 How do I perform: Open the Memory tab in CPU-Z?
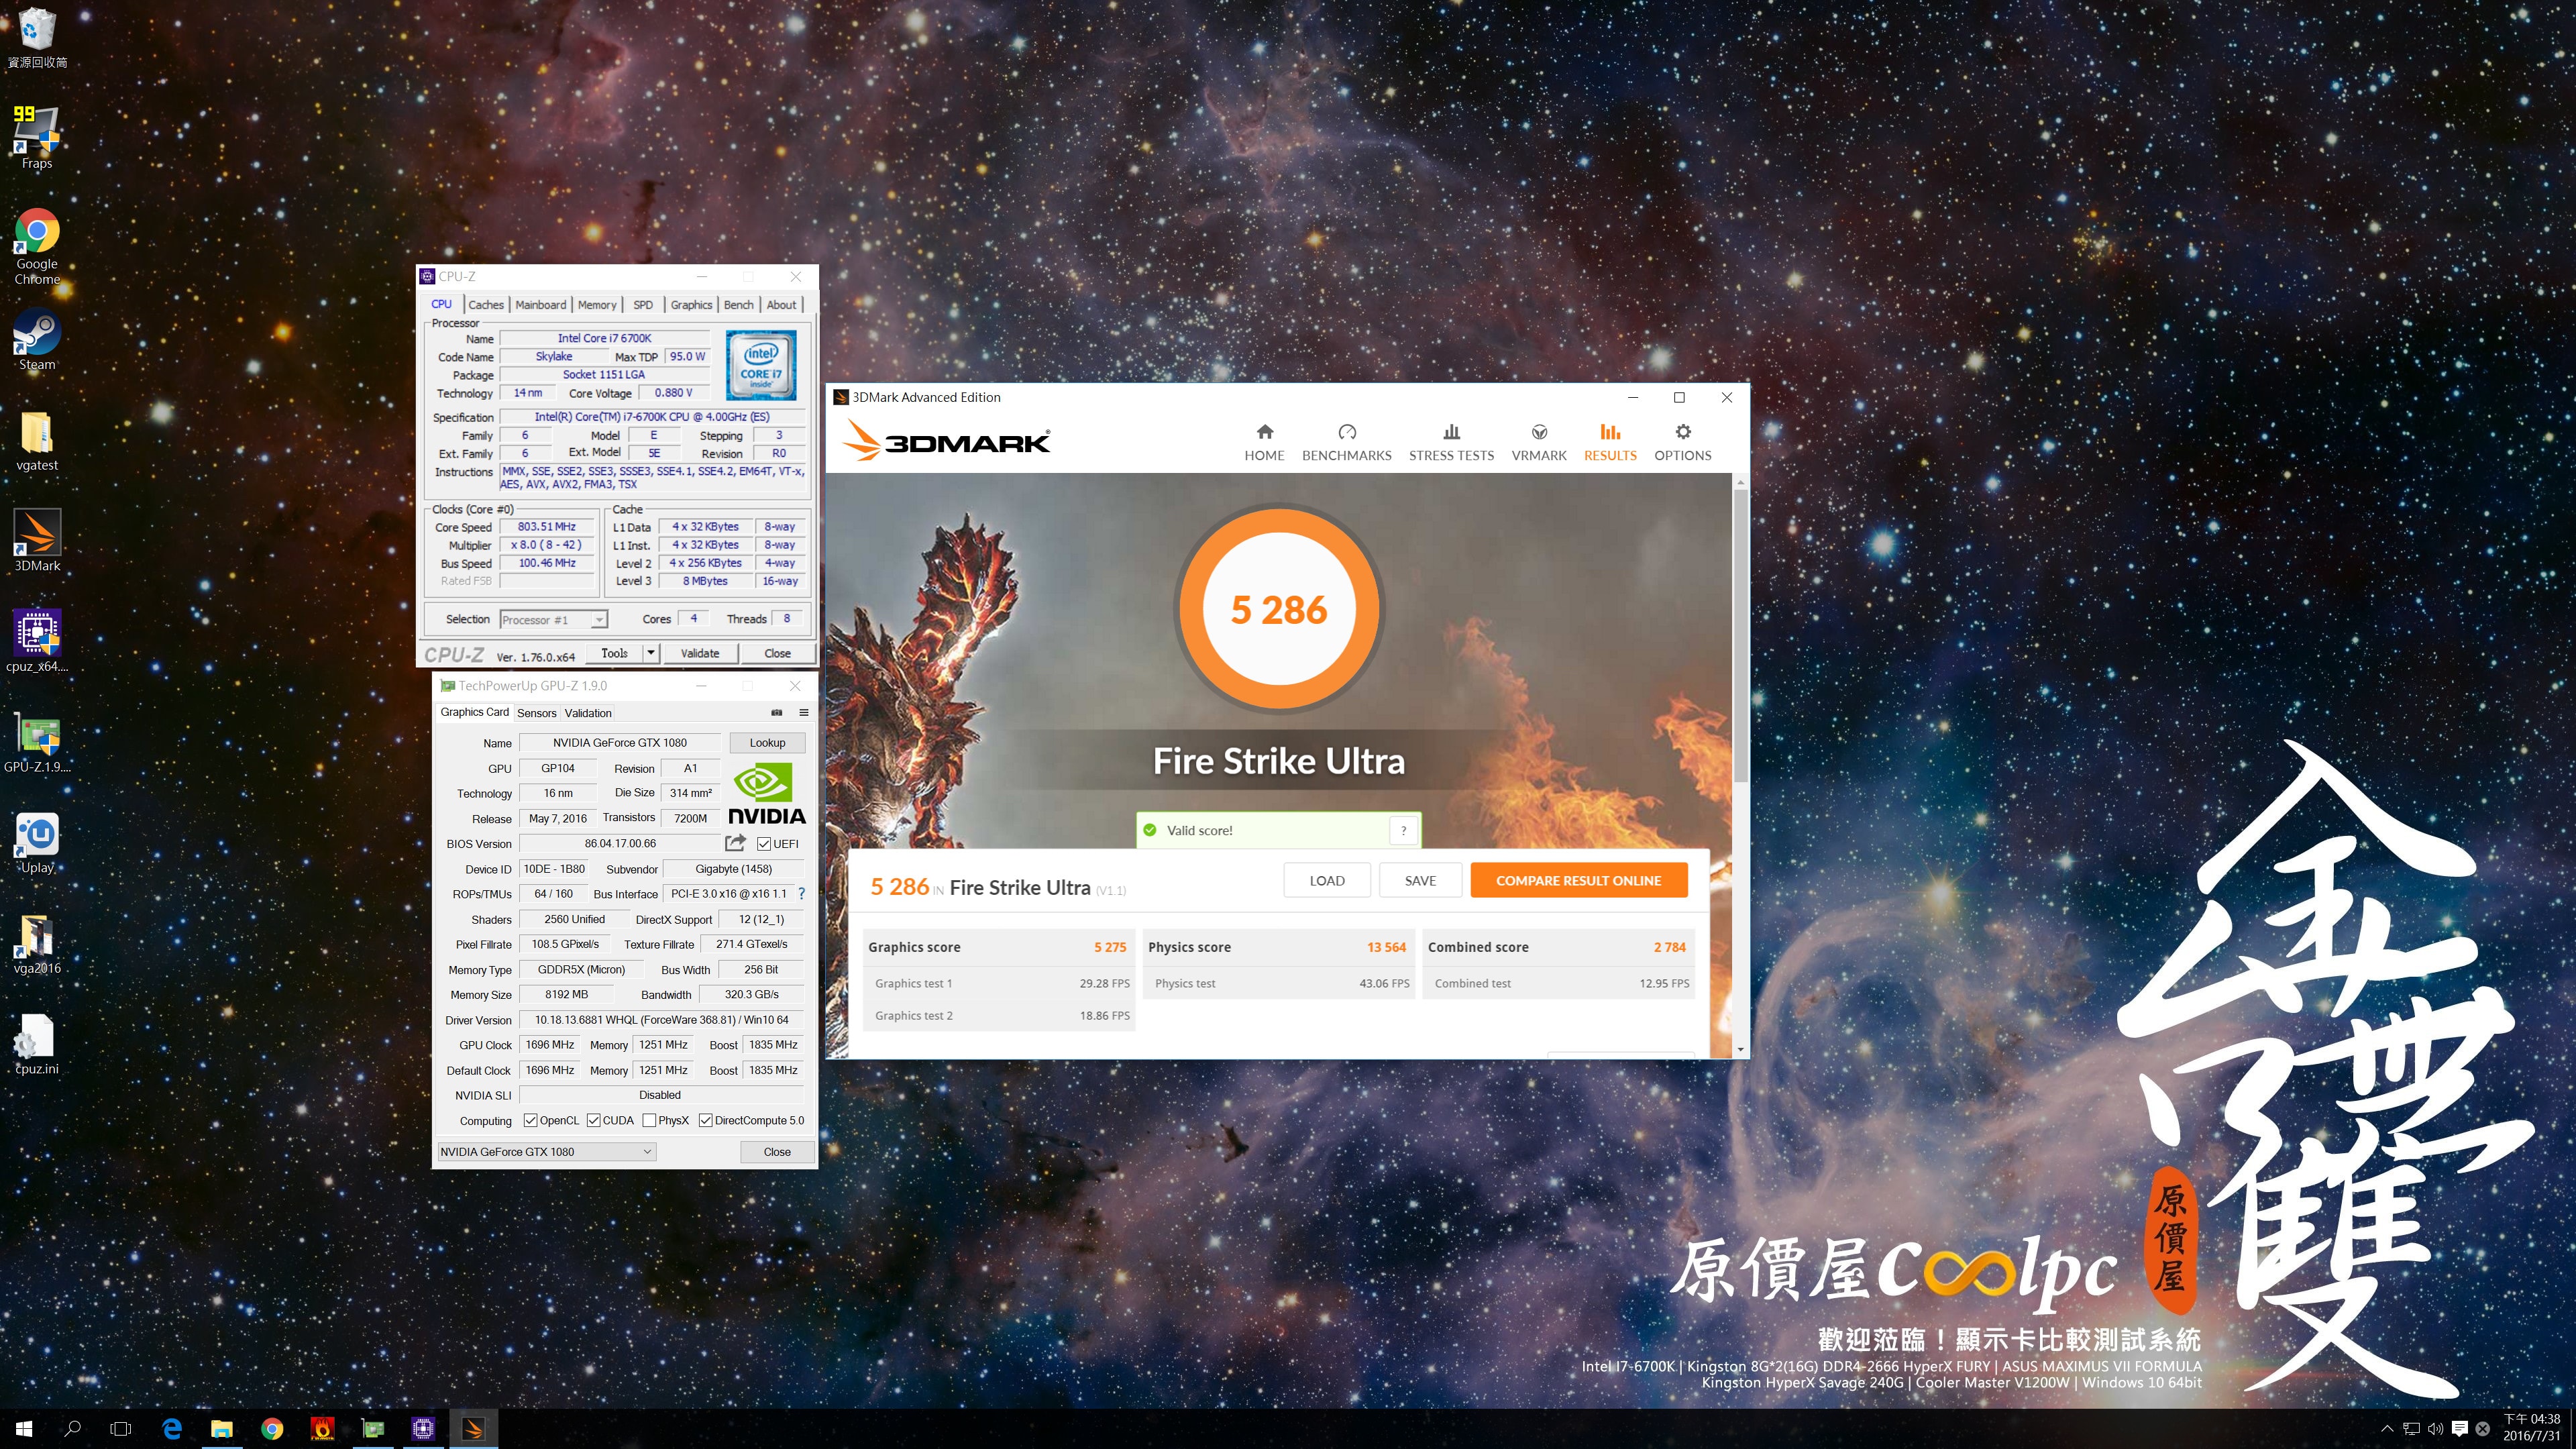pyautogui.click(x=597, y=305)
